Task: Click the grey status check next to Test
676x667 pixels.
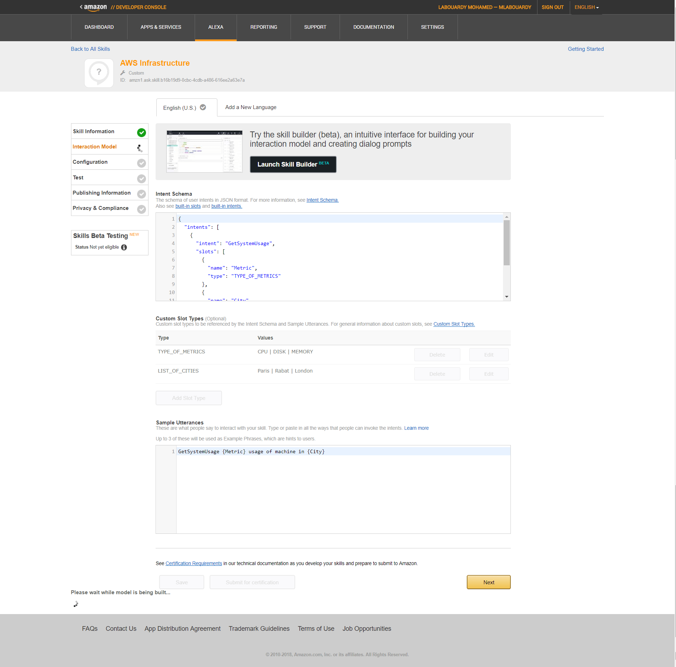Action: point(141,179)
